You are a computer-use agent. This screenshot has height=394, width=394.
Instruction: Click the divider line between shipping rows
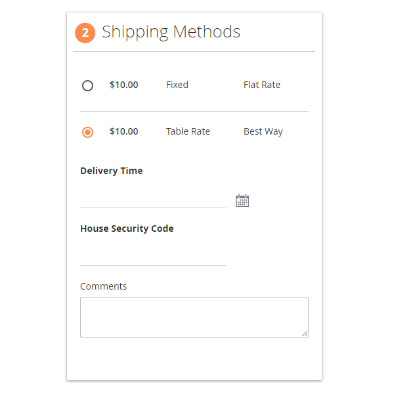[x=194, y=111]
